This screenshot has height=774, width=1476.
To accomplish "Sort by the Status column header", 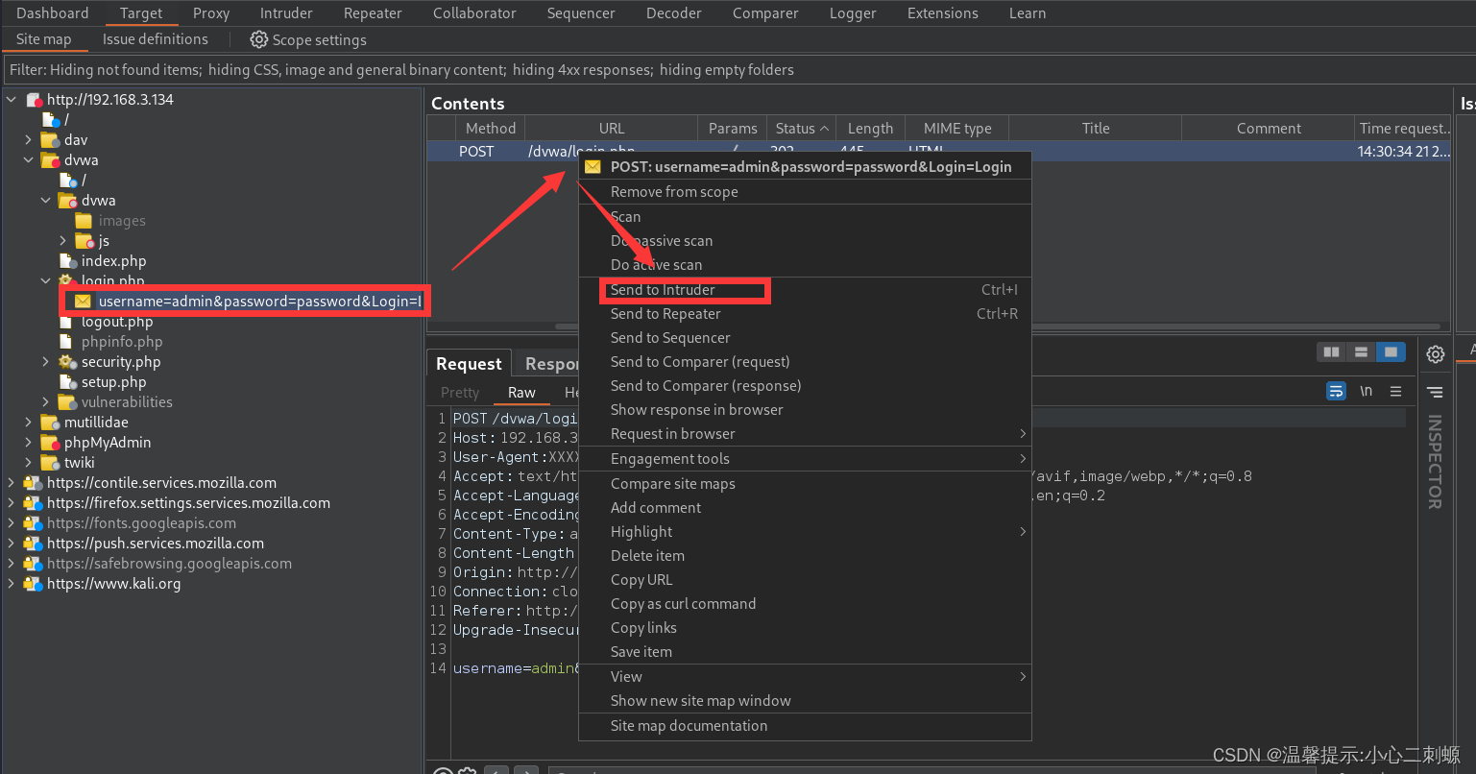I will (x=803, y=129).
